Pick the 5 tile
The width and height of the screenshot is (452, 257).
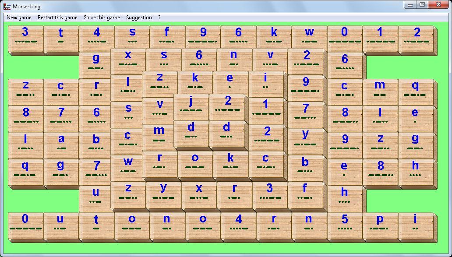pyautogui.click(x=345, y=225)
